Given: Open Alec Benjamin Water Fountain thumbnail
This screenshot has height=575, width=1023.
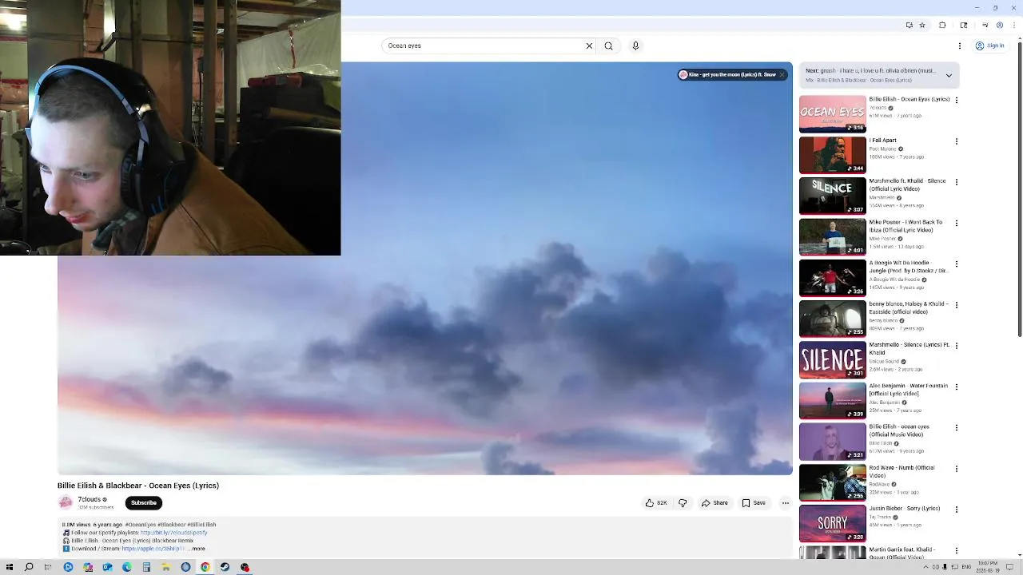Looking at the screenshot, I should (x=833, y=401).
